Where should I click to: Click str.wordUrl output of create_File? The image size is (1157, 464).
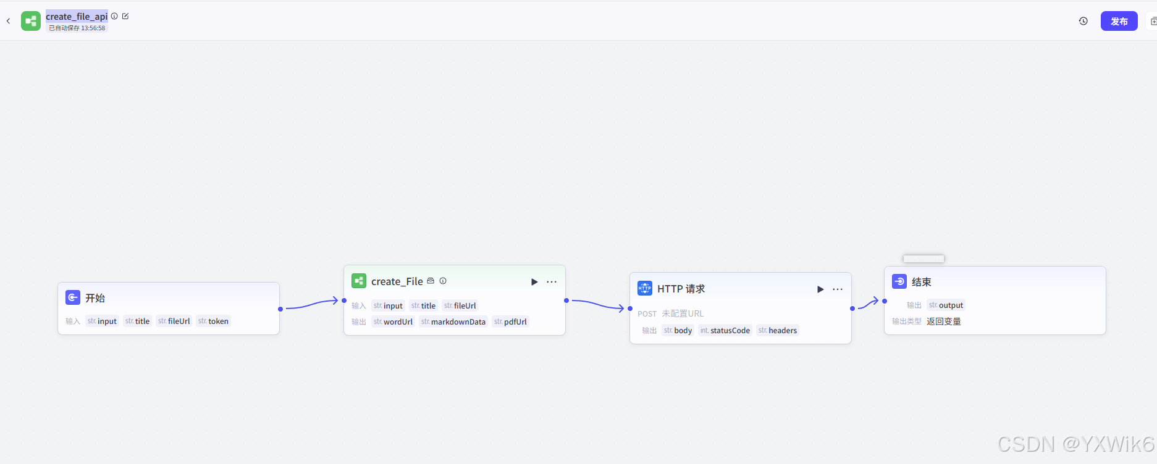[x=393, y=321]
